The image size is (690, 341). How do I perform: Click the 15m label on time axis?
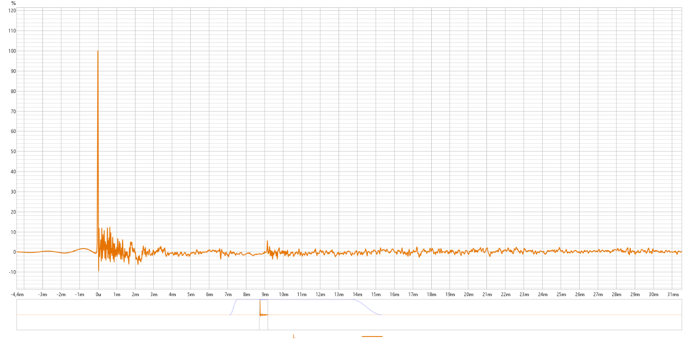click(376, 295)
